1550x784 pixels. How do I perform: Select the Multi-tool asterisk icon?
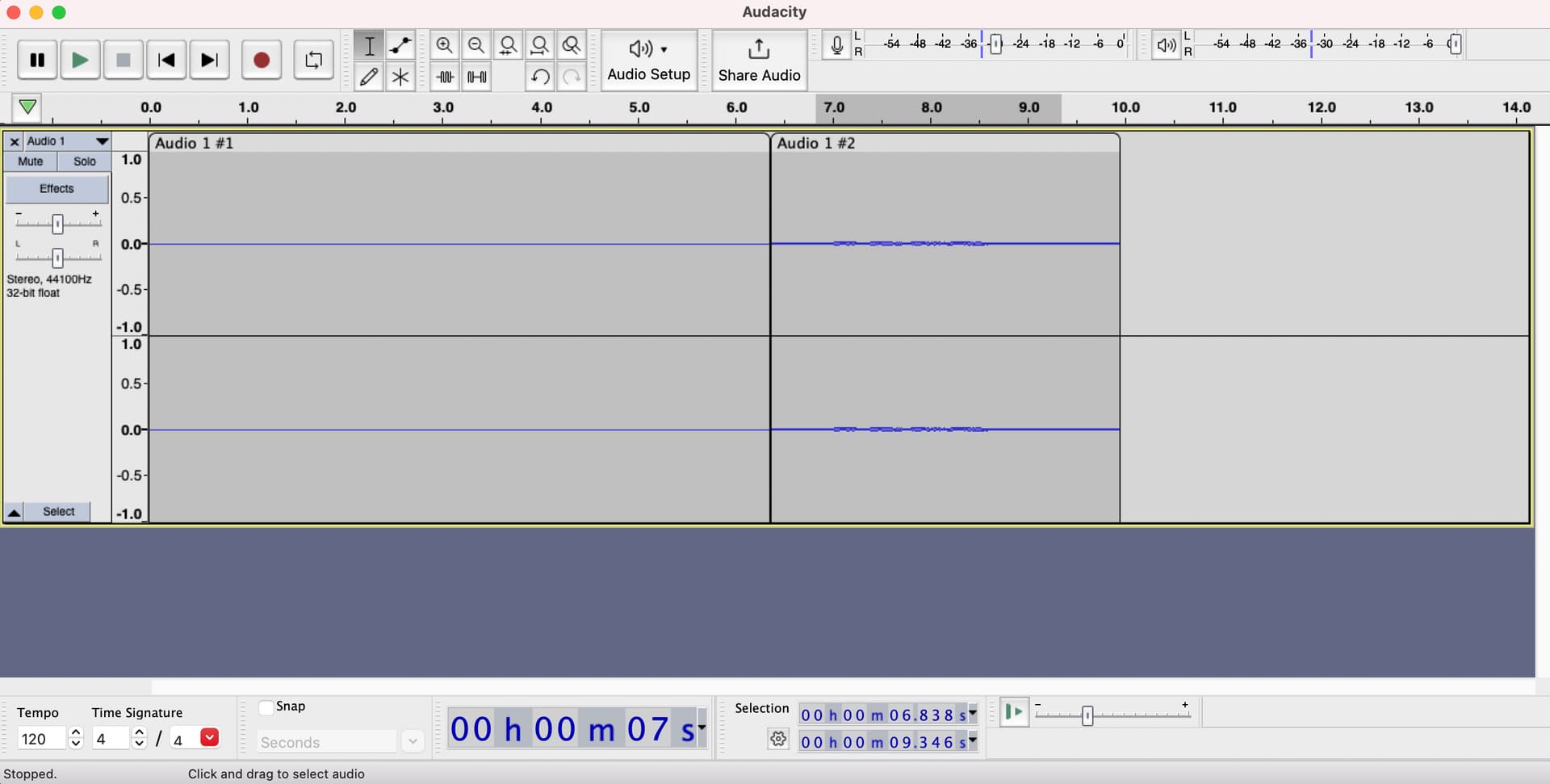tap(400, 77)
